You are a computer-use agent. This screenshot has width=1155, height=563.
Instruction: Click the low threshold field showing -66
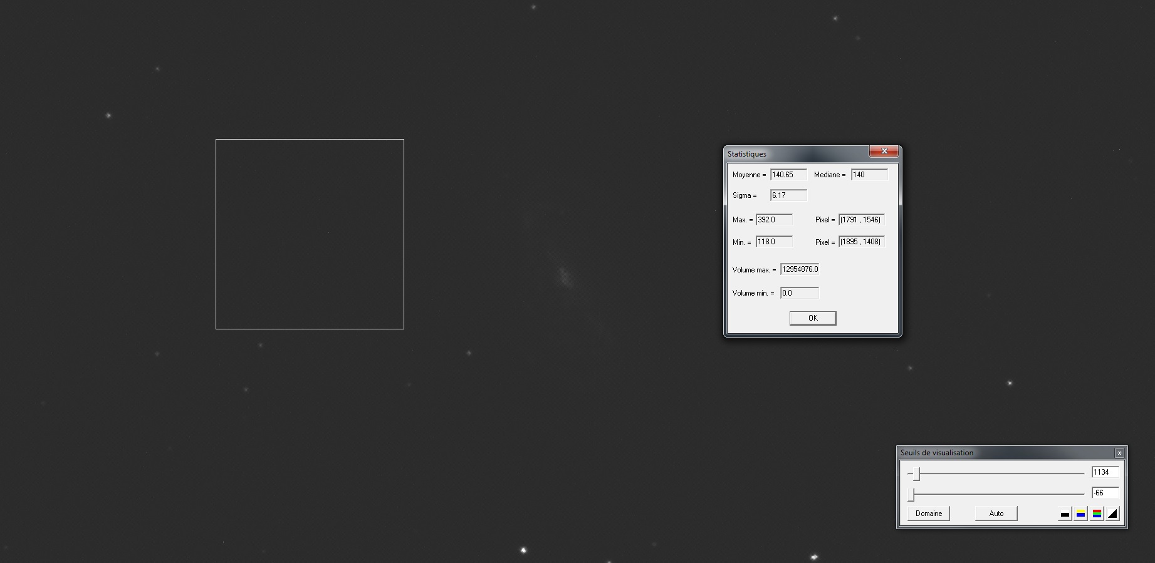[x=1105, y=493]
